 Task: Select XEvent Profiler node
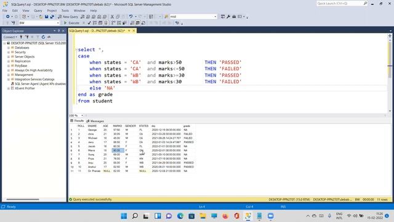coord(25,88)
